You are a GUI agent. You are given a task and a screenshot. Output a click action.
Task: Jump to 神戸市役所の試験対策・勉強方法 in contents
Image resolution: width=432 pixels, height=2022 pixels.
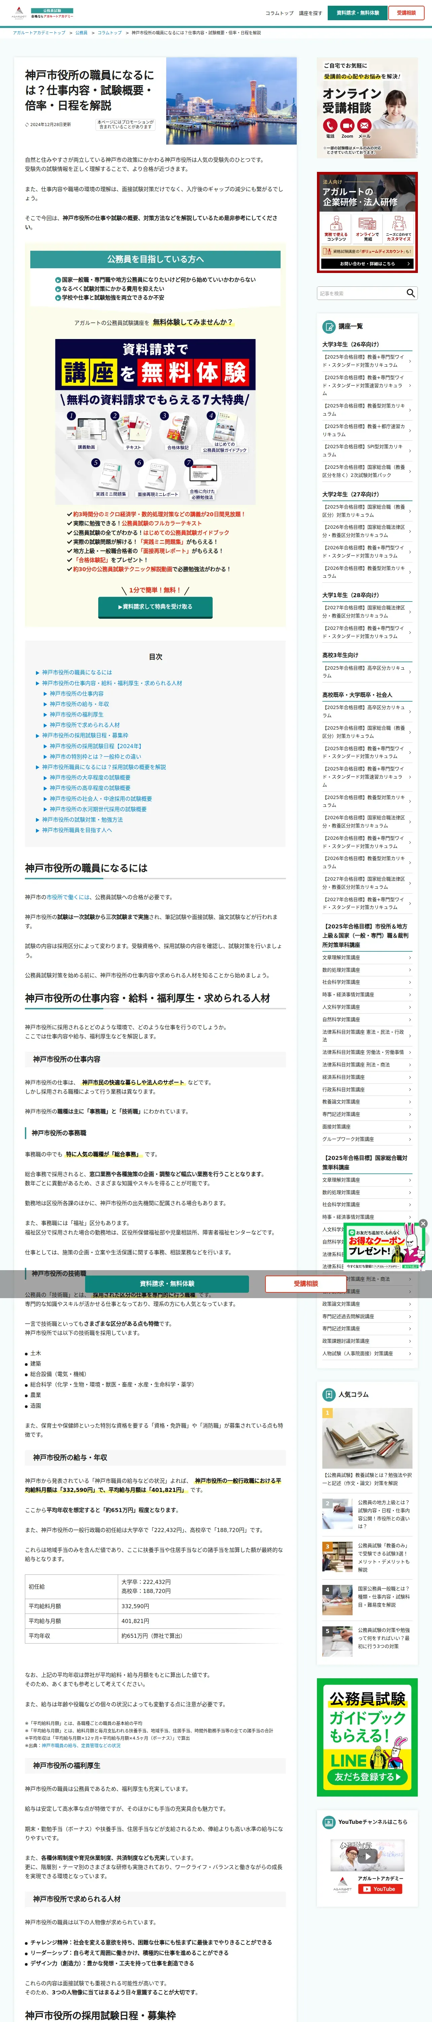[82, 820]
